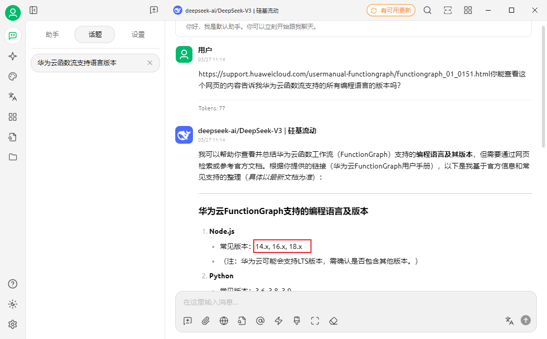Switch to the 设置 tab
Image resolution: width=547 pixels, height=339 pixels.
click(138, 34)
